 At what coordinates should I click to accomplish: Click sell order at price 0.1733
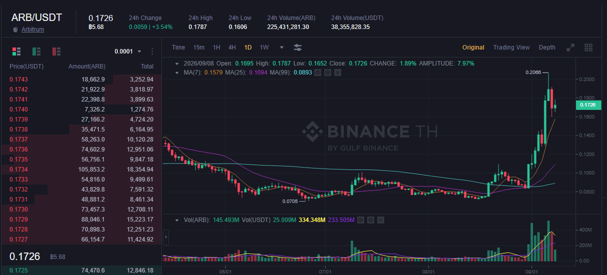81,179
